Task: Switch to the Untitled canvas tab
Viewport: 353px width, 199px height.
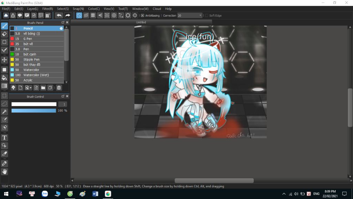Action: click(141, 22)
